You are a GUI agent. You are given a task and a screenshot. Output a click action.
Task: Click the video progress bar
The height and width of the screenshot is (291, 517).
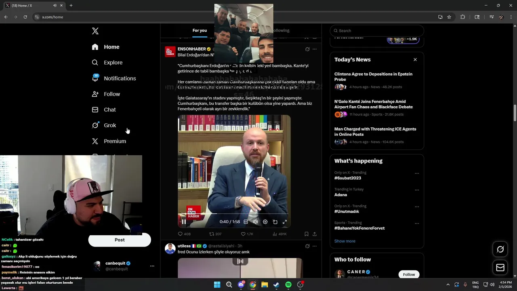(234, 213)
